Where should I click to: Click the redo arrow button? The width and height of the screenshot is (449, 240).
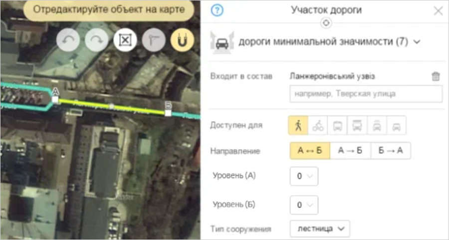(x=96, y=41)
